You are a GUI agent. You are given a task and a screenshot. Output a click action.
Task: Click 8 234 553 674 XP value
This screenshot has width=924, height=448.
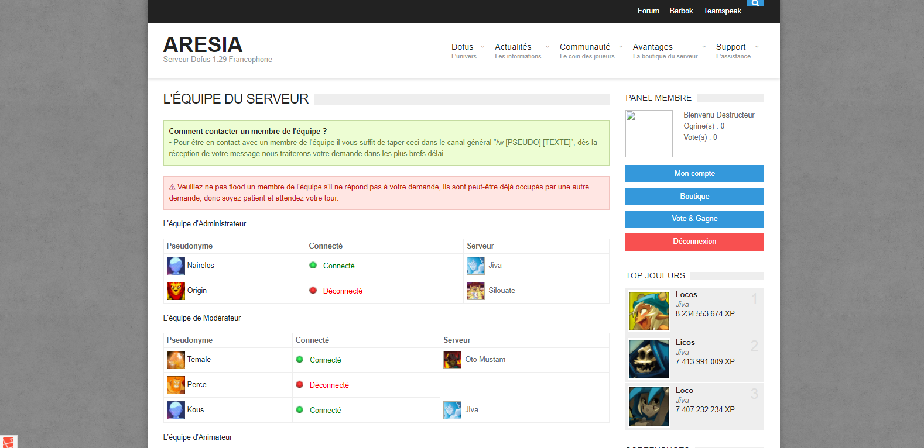coord(705,314)
